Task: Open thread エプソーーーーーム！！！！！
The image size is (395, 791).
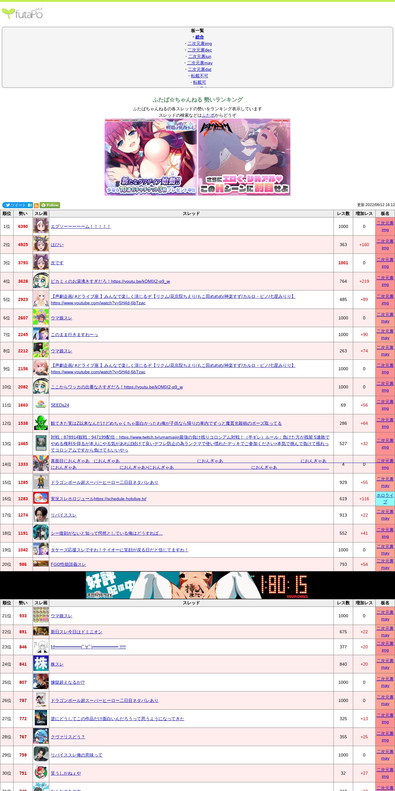Action: point(81,226)
